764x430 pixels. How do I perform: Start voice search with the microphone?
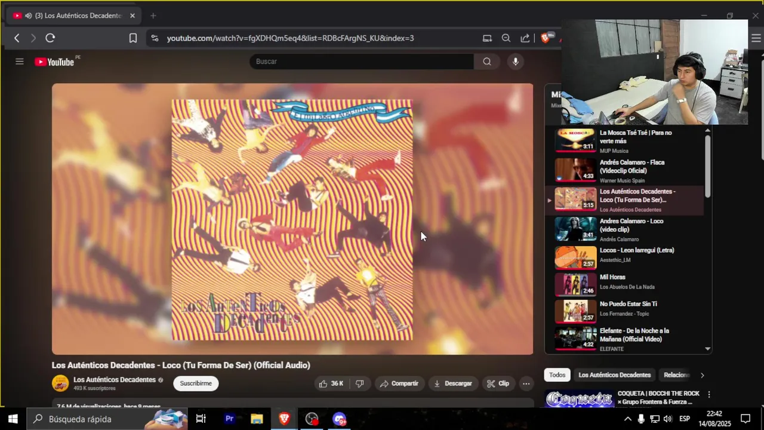[516, 62]
